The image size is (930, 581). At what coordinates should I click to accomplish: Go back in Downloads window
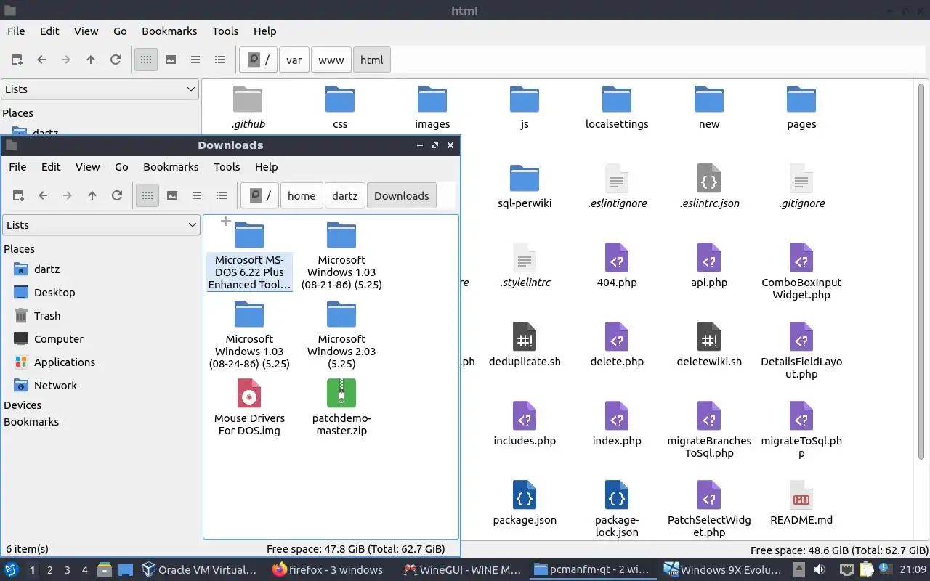click(x=43, y=195)
